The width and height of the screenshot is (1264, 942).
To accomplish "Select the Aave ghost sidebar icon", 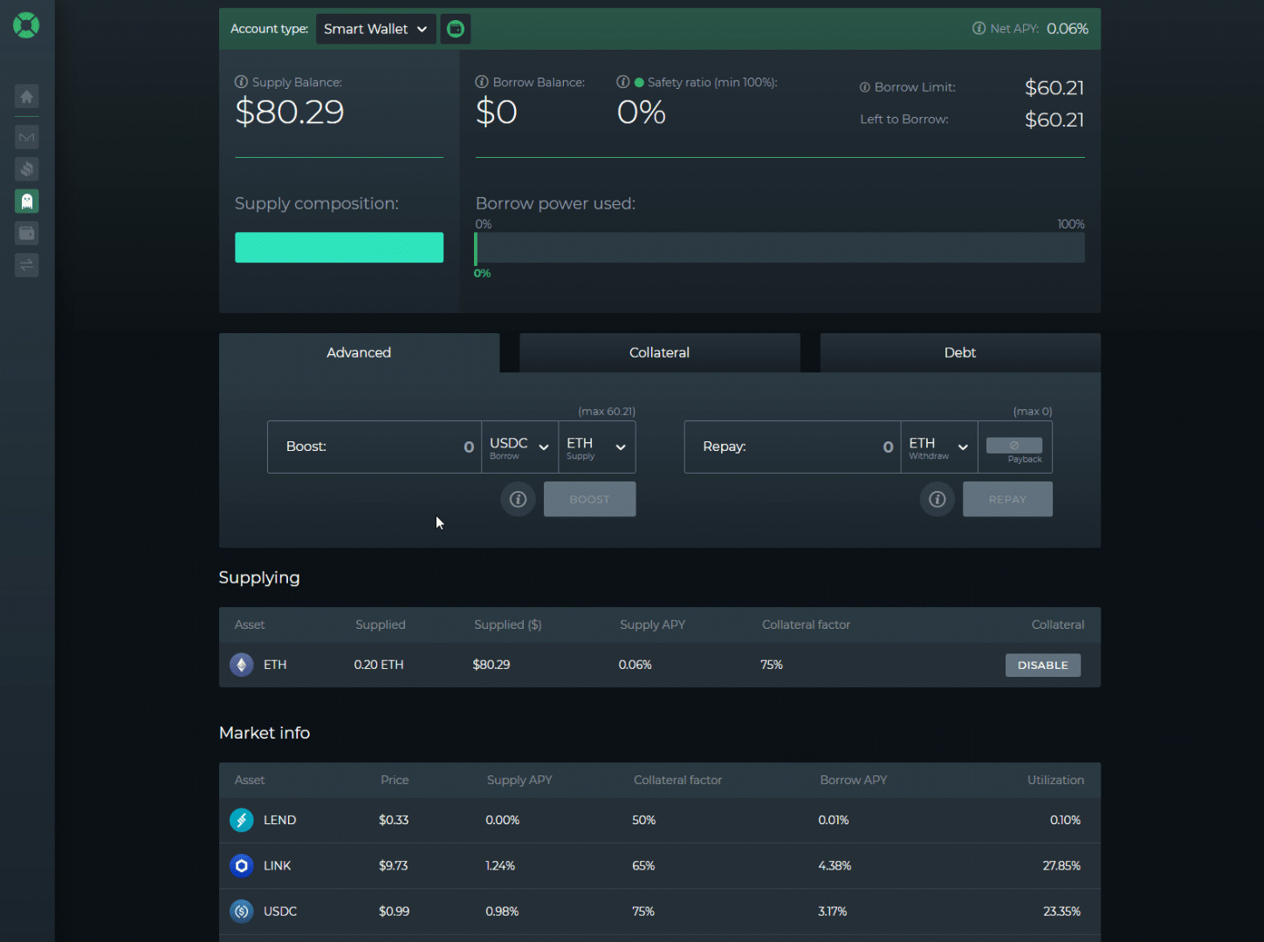I will (27, 201).
